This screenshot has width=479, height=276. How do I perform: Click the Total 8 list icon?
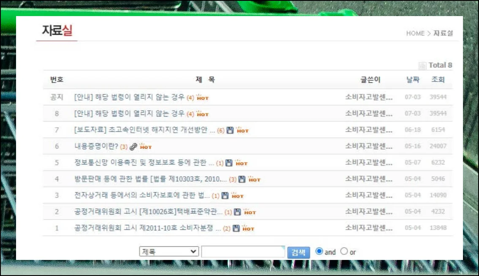[422, 66]
